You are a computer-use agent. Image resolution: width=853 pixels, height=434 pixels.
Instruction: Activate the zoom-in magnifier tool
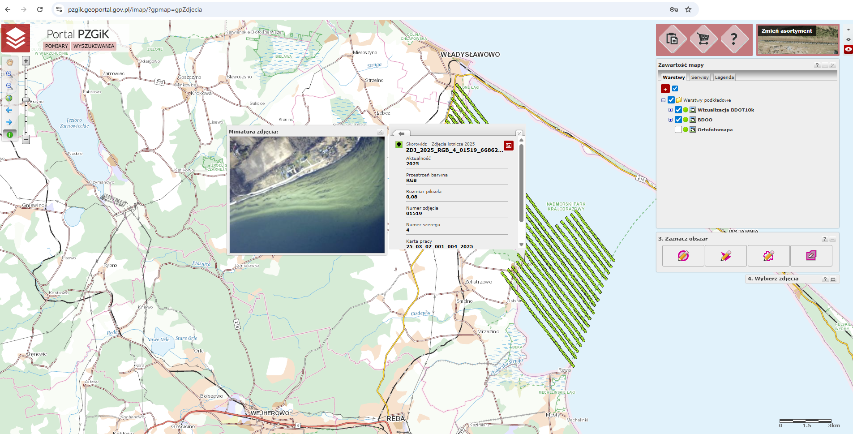tap(9, 74)
